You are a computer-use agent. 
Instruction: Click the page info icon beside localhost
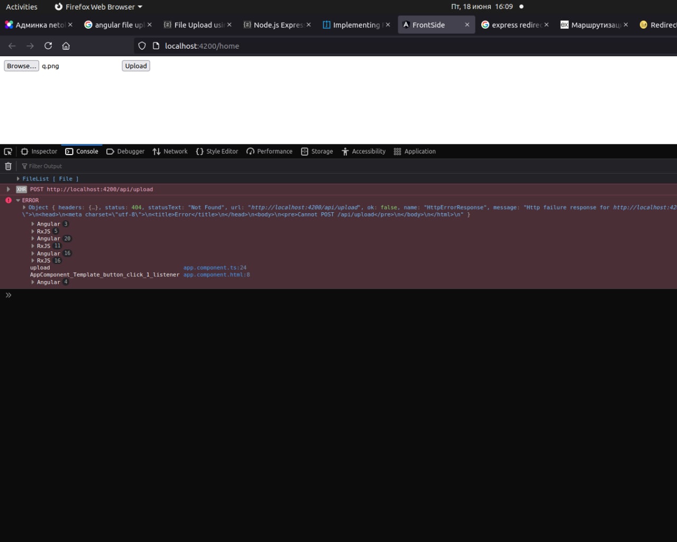(156, 46)
